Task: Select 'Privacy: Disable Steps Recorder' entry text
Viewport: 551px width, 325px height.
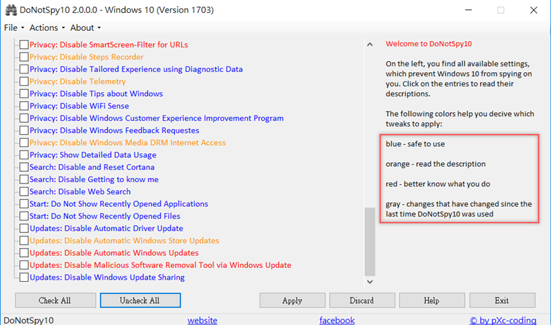Action: point(87,57)
